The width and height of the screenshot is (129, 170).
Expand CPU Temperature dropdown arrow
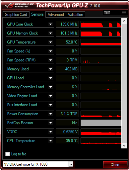click(x=51, y=141)
